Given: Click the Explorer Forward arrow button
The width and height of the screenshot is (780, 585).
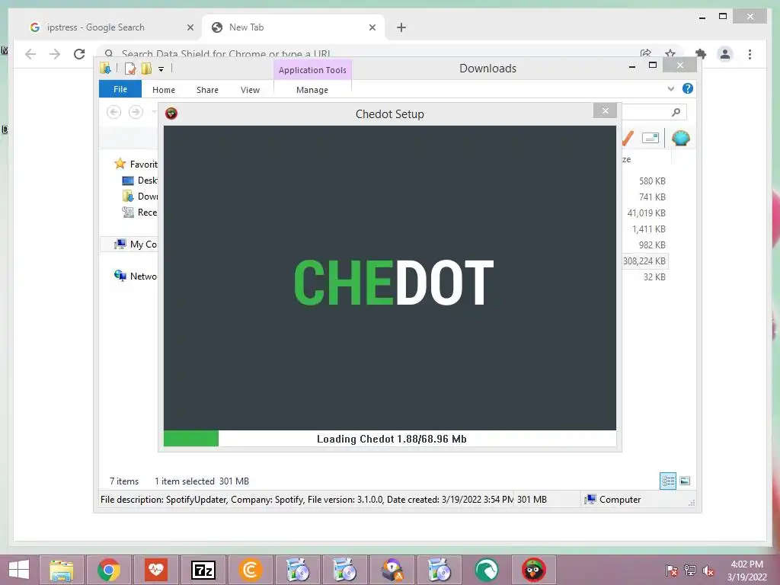Looking at the screenshot, I should tap(136, 112).
